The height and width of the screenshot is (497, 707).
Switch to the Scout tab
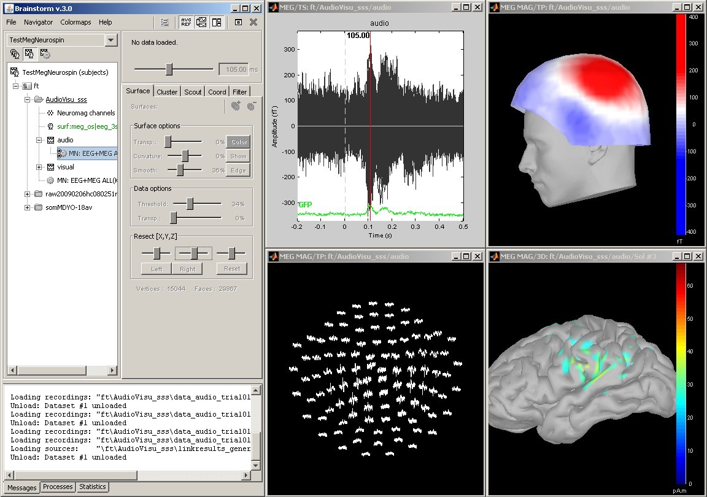193,92
